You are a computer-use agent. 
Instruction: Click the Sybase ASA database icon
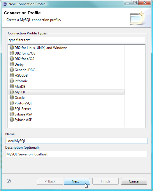[12, 114]
